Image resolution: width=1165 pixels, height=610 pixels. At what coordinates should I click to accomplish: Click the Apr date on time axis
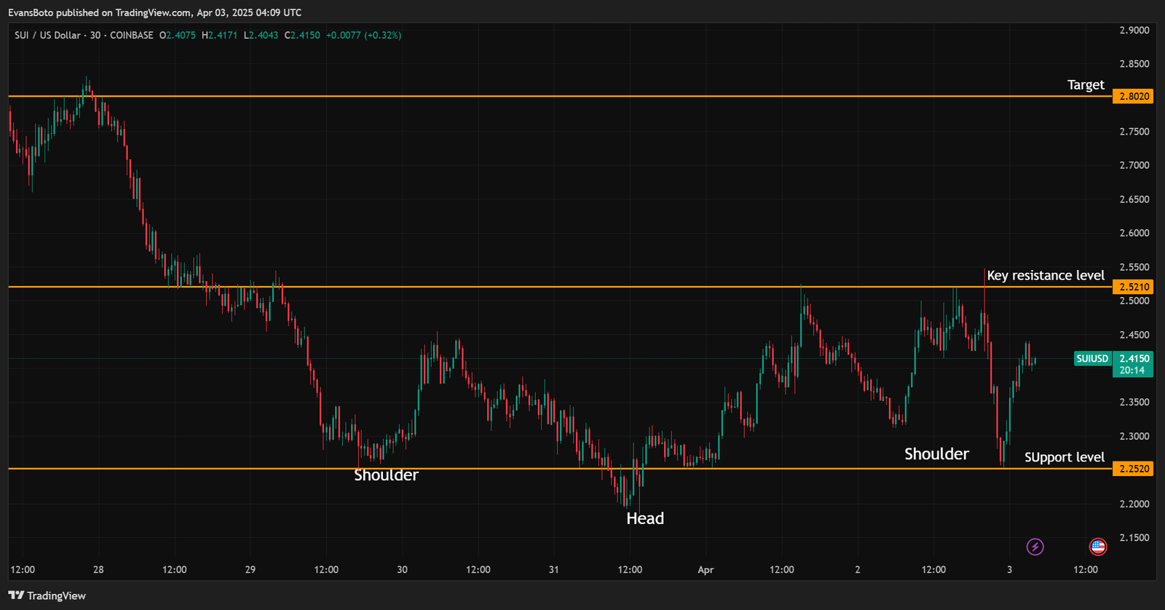(x=706, y=570)
